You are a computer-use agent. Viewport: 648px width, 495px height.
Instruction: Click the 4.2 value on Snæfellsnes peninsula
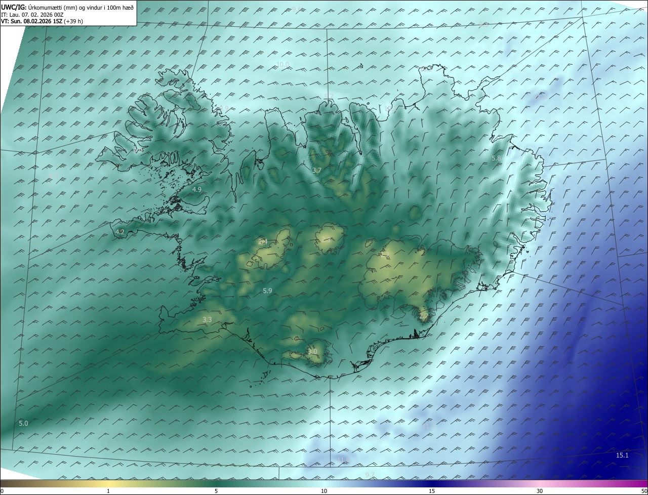pos(120,232)
